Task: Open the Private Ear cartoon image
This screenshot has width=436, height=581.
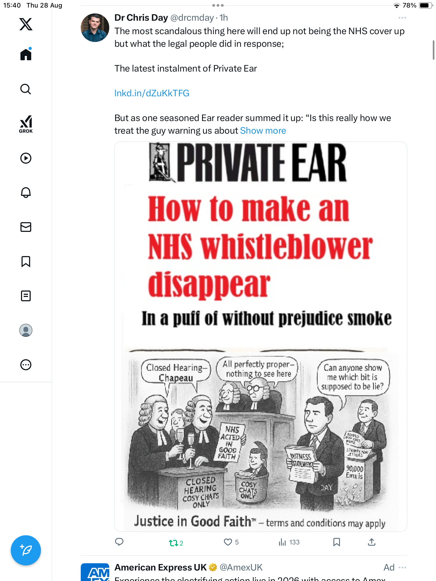Action: 261,336
